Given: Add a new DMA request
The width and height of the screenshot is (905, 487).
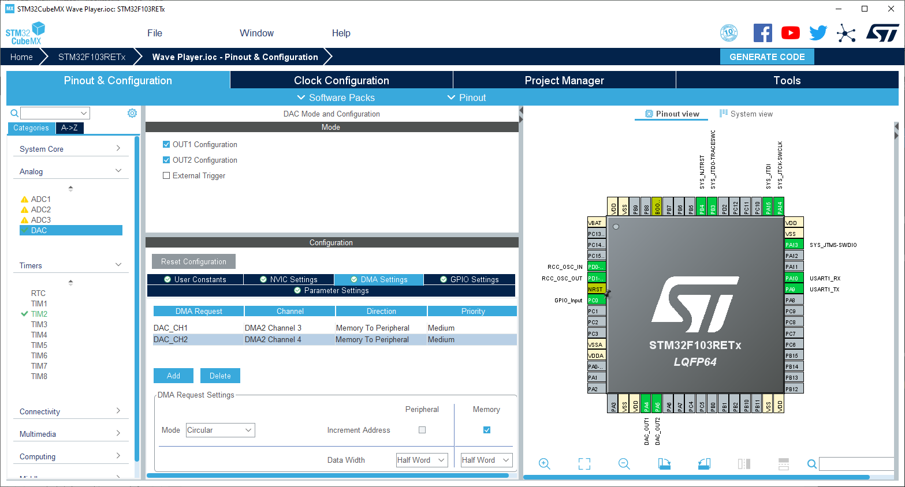Looking at the screenshot, I should point(173,376).
